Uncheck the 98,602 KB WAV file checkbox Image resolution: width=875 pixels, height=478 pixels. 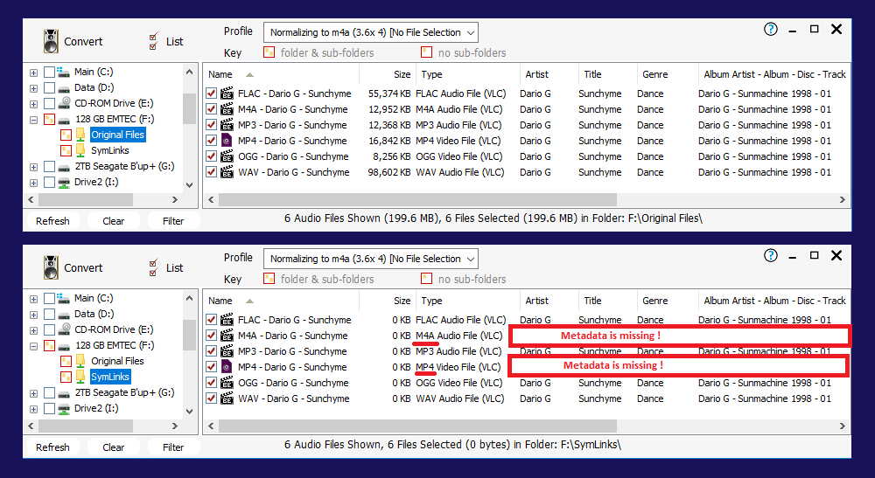click(211, 172)
